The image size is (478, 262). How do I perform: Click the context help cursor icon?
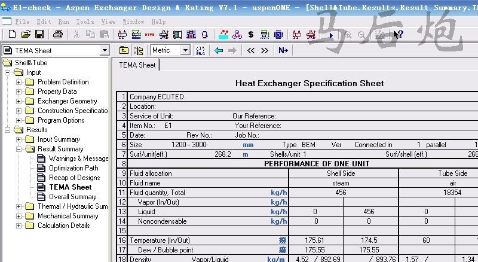point(398,35)
